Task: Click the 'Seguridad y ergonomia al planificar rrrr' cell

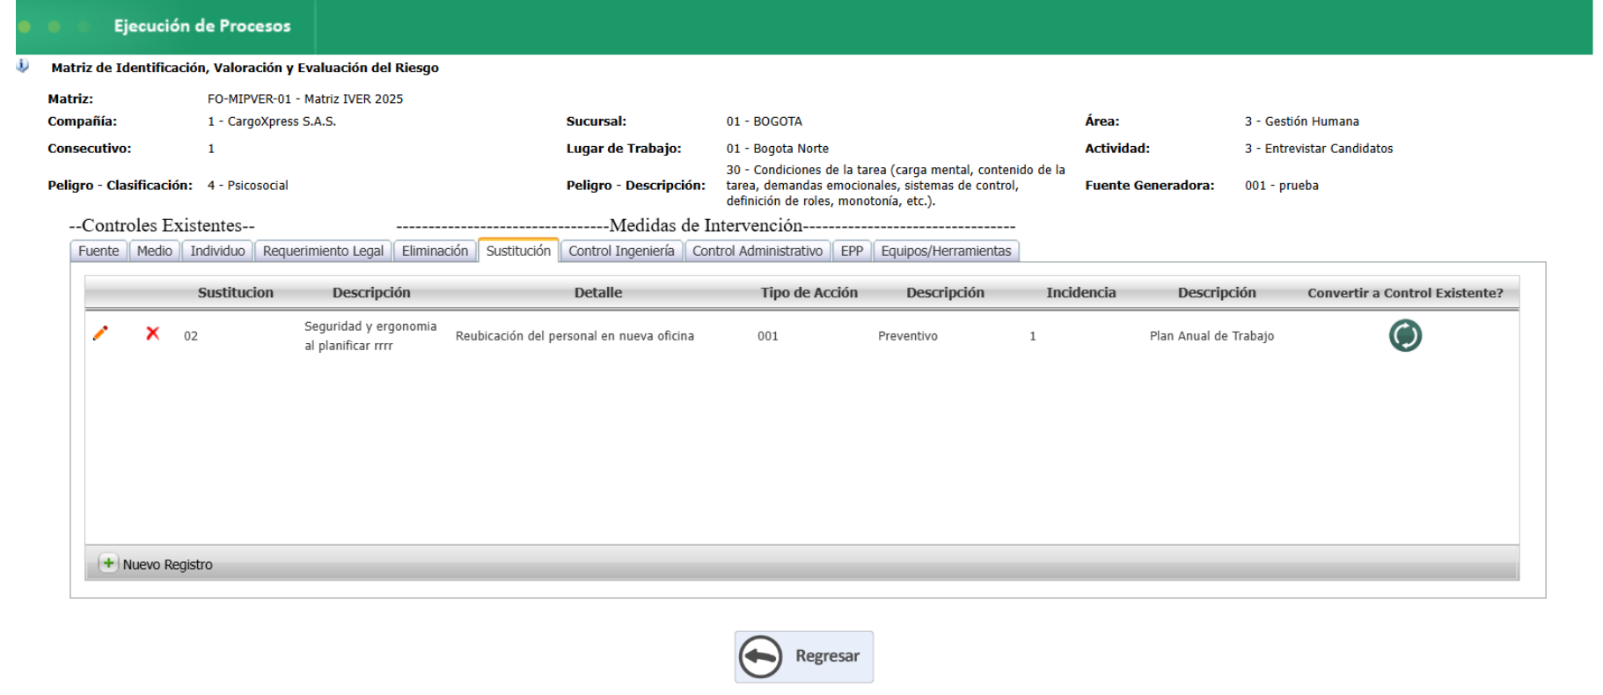Action: point(370,336)
